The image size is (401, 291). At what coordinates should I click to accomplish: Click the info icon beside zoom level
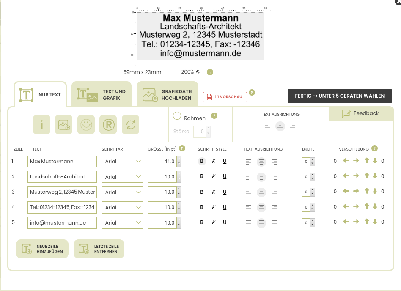(210, 72)
